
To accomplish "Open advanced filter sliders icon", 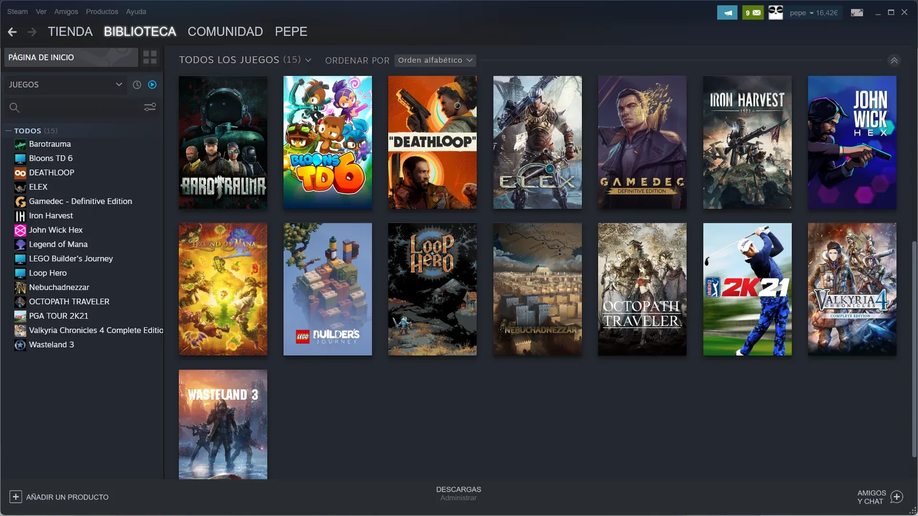I will point(150,107).
